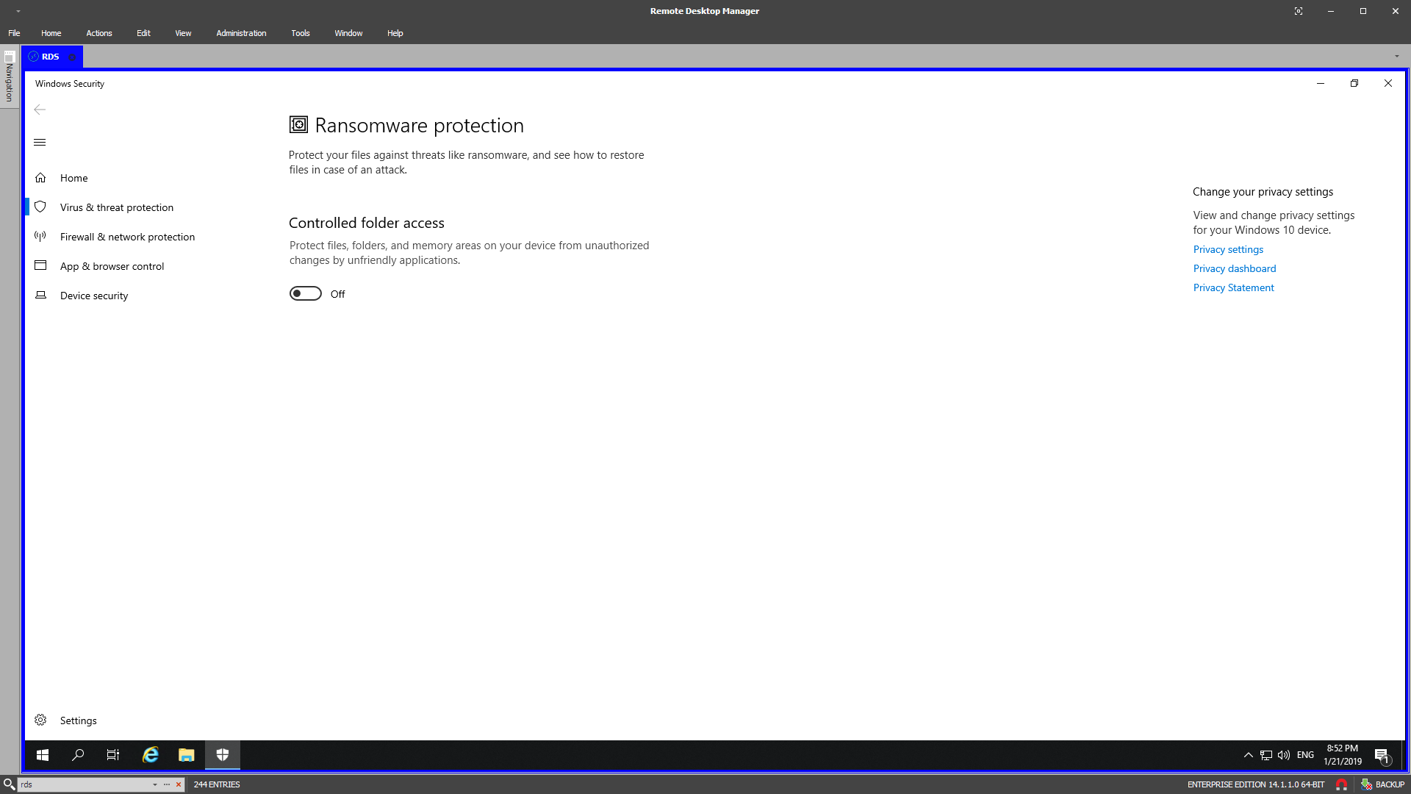
Task: Expand the tab overflow chevron at top right
Action: 1399,56
